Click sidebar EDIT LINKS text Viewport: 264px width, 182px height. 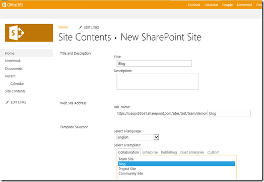(x=19, y=102)
